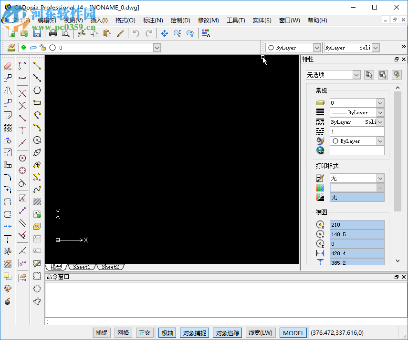Image resolution: width=408 pixels, height=340 pixels.
Task: Enable 网格 (Grid) in the status bar
Action: (x=123, y=332)
